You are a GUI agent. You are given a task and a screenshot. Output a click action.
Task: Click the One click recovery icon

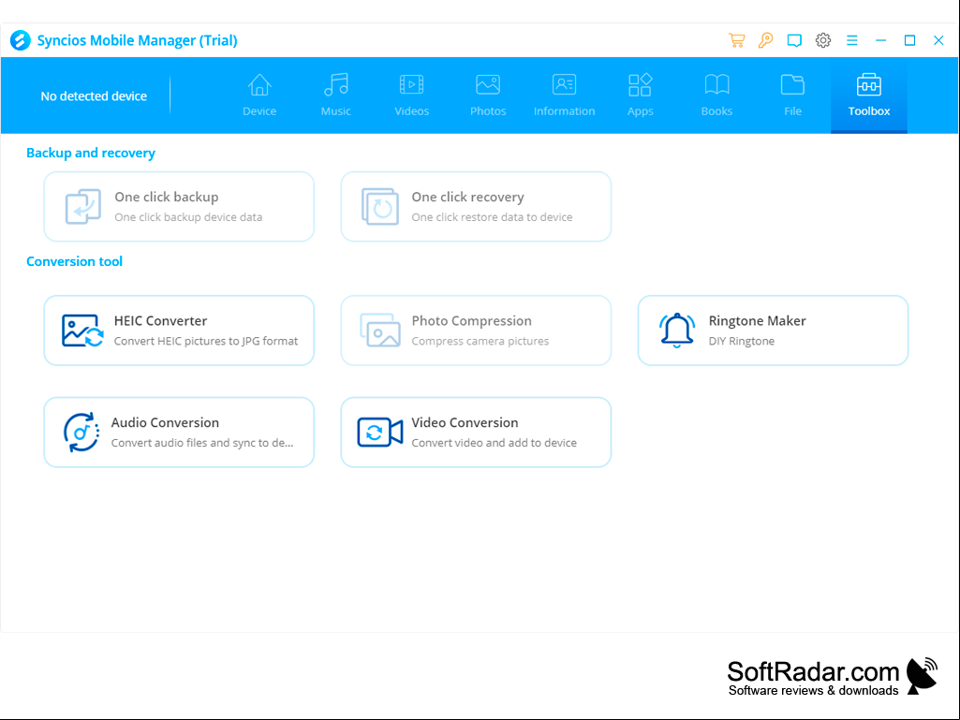379,206
